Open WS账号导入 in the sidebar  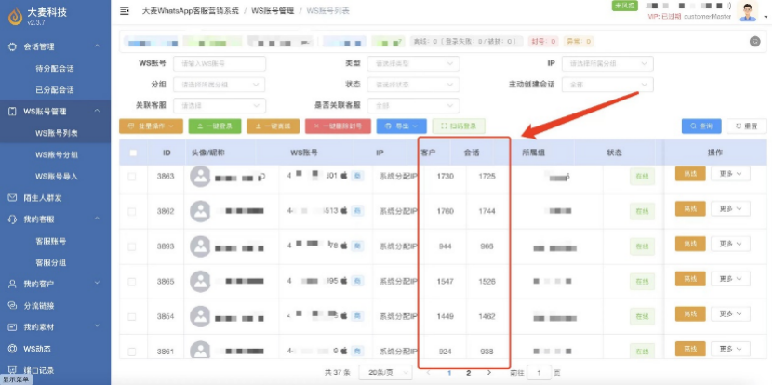(x=56, y=176)
